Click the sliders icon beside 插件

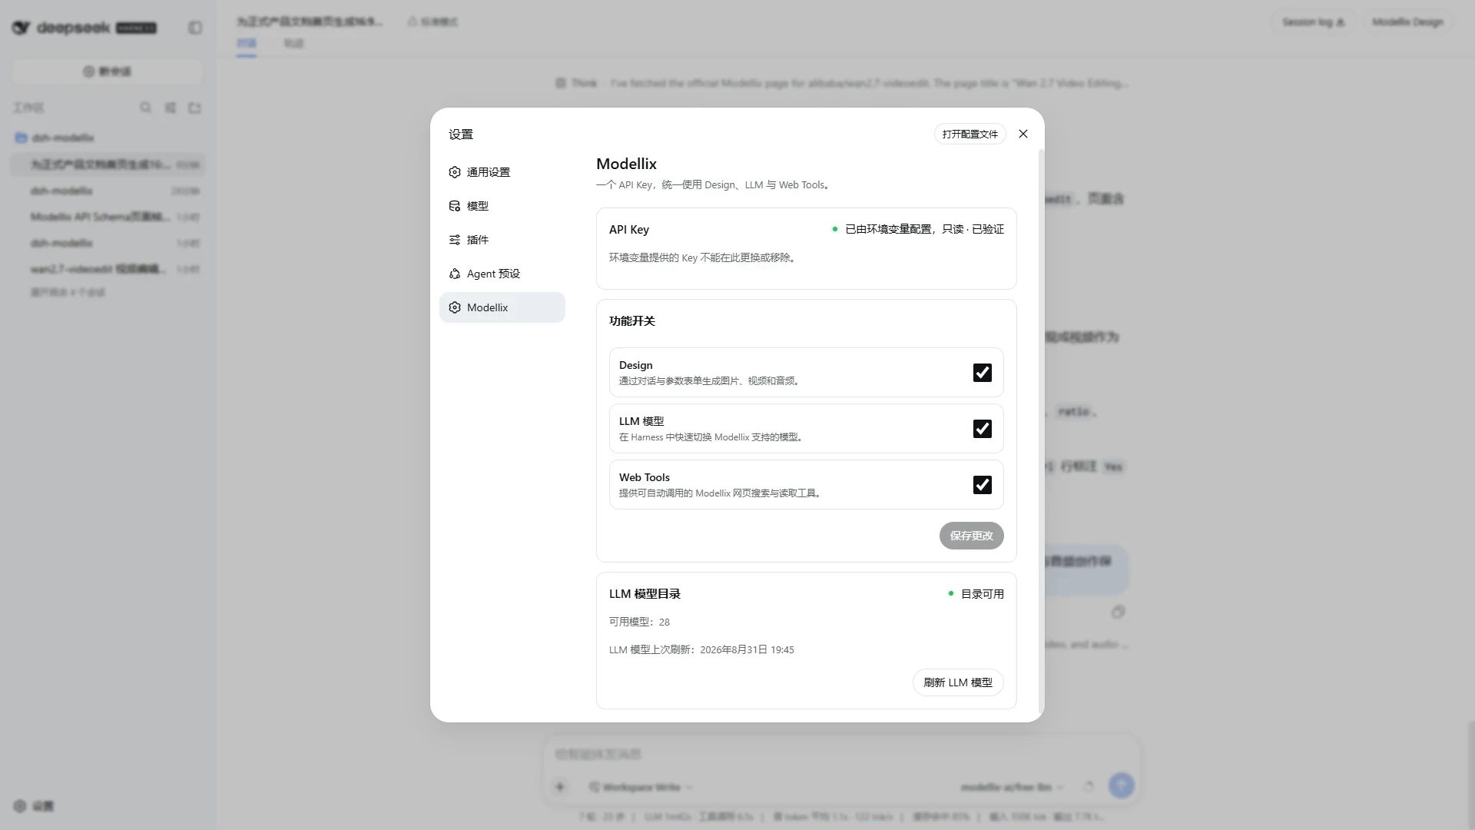tap(455, 240)
